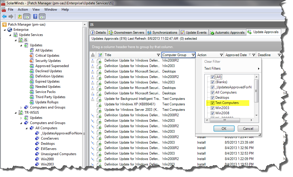293x177 pixels.
Task: Uncheck the _UpdatesApprovedForN filter checkbox
Action: pyautogui.click(x=212, y=87)
